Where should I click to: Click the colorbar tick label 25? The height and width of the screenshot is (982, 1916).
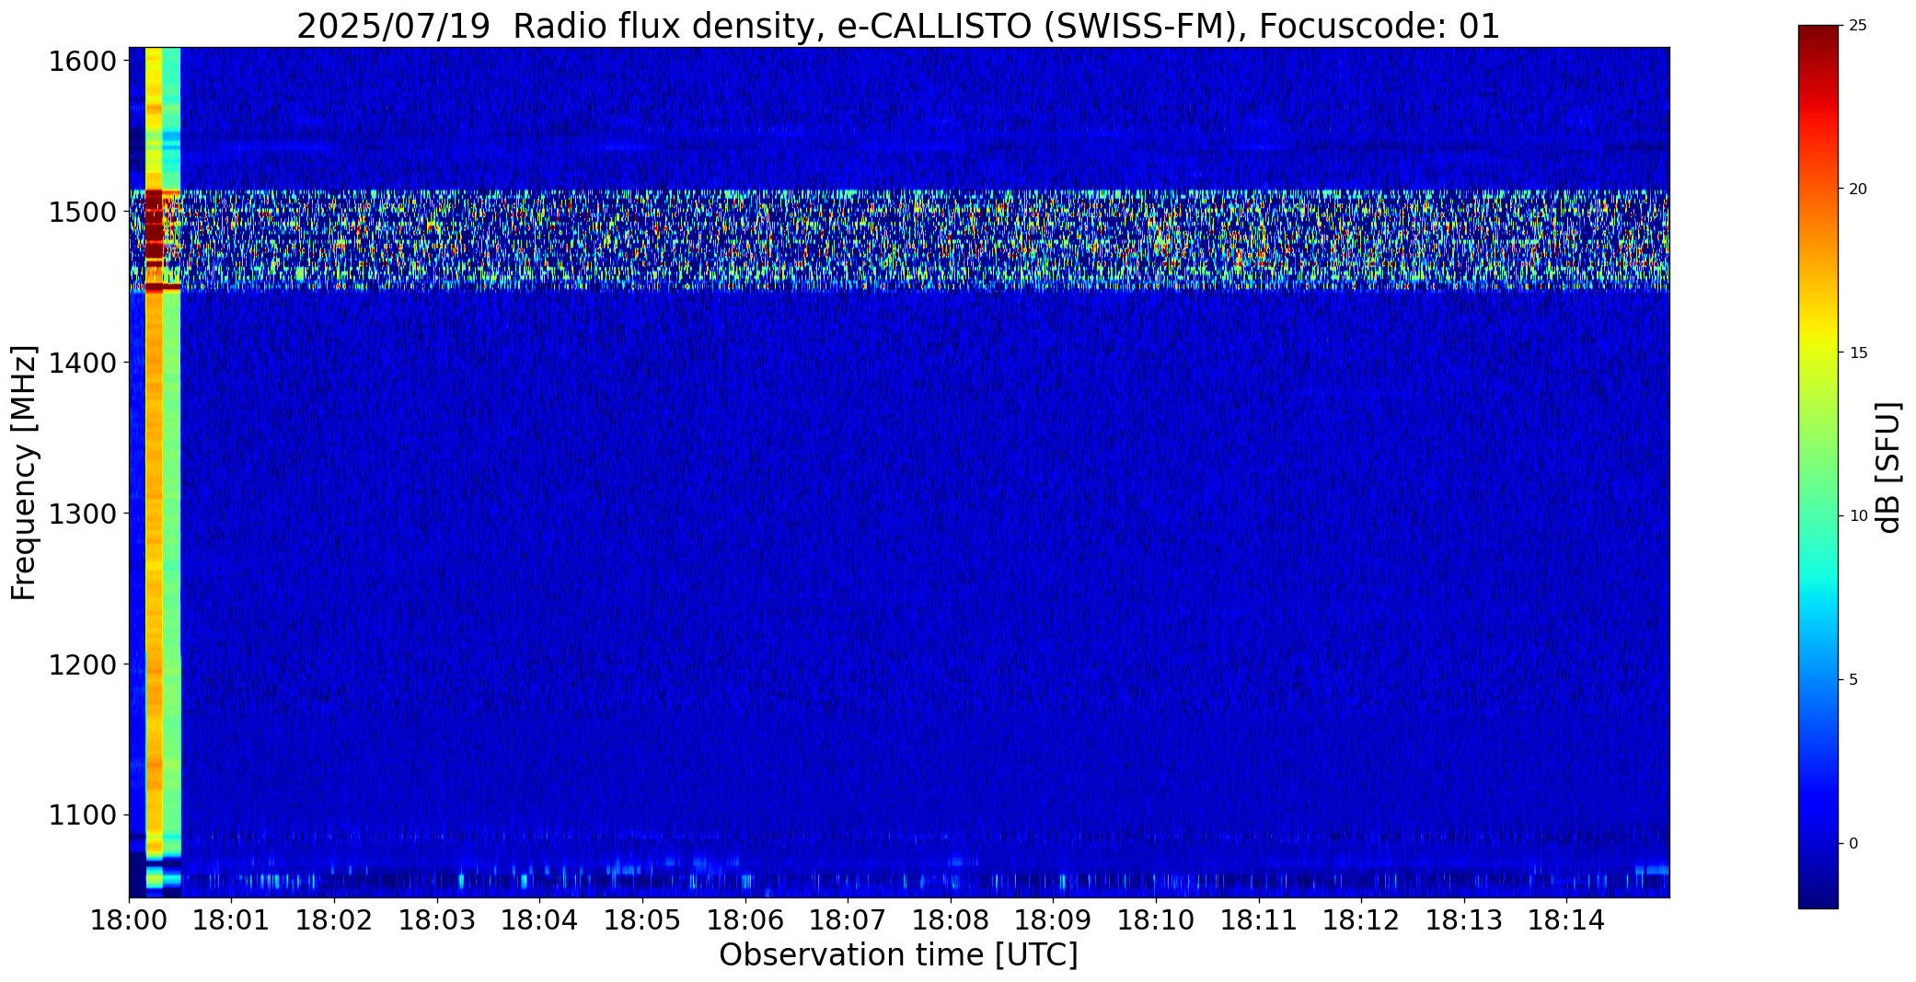click(1858, 26)
